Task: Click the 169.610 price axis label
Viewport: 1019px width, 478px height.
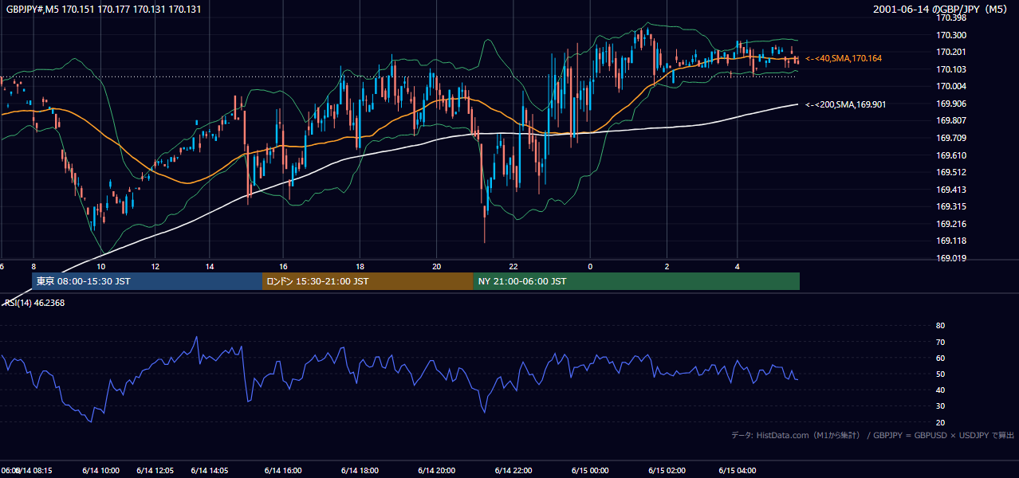Action: (950, 155)
